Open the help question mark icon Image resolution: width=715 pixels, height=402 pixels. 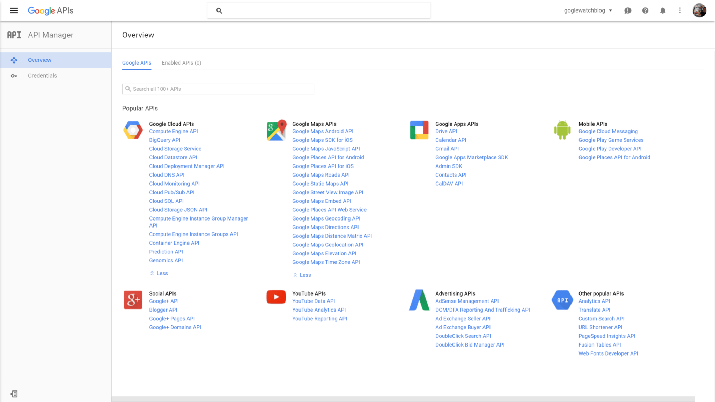point(645,10)
